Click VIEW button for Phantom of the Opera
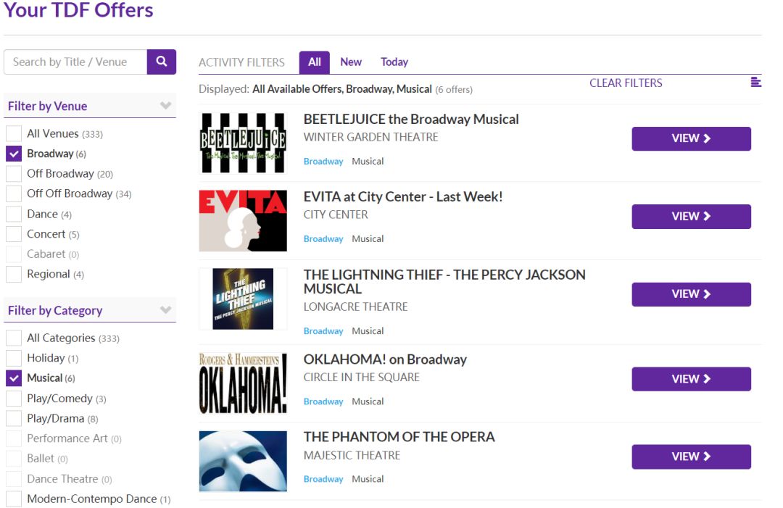The height and width of the screenshot is (508, 783). click(x=691, y=457)
